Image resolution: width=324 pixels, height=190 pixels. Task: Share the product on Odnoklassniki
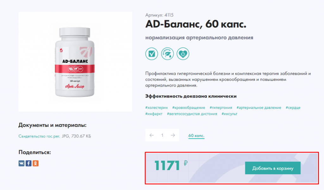(35, 163)
